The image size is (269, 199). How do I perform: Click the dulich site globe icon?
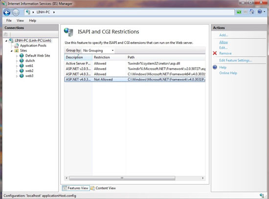click(x=22, y=61)
